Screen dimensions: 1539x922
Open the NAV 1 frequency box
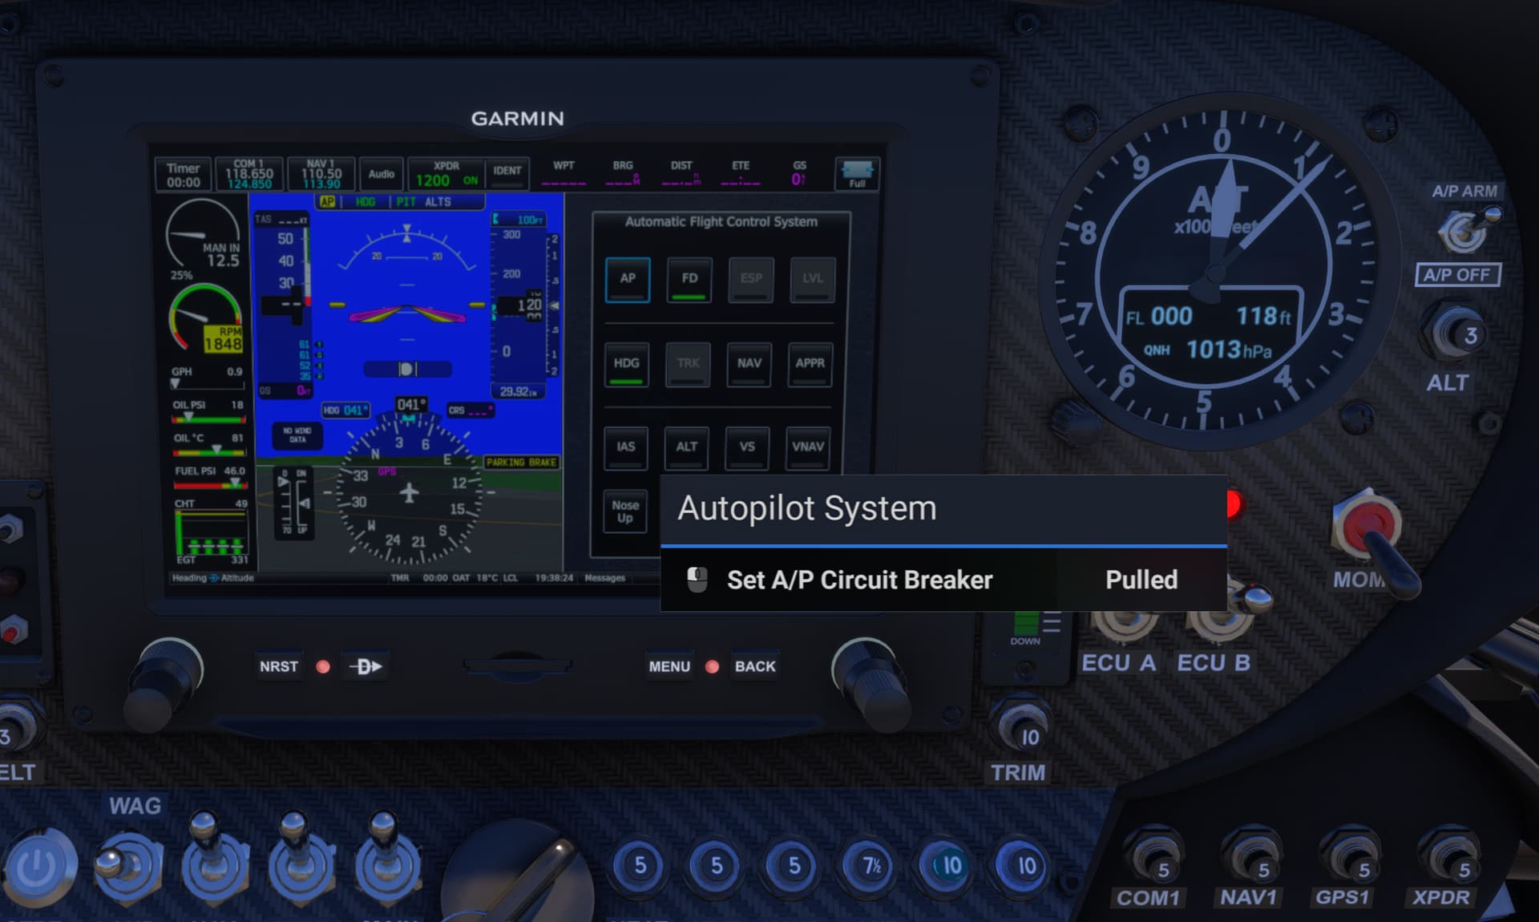click(321, 175)
